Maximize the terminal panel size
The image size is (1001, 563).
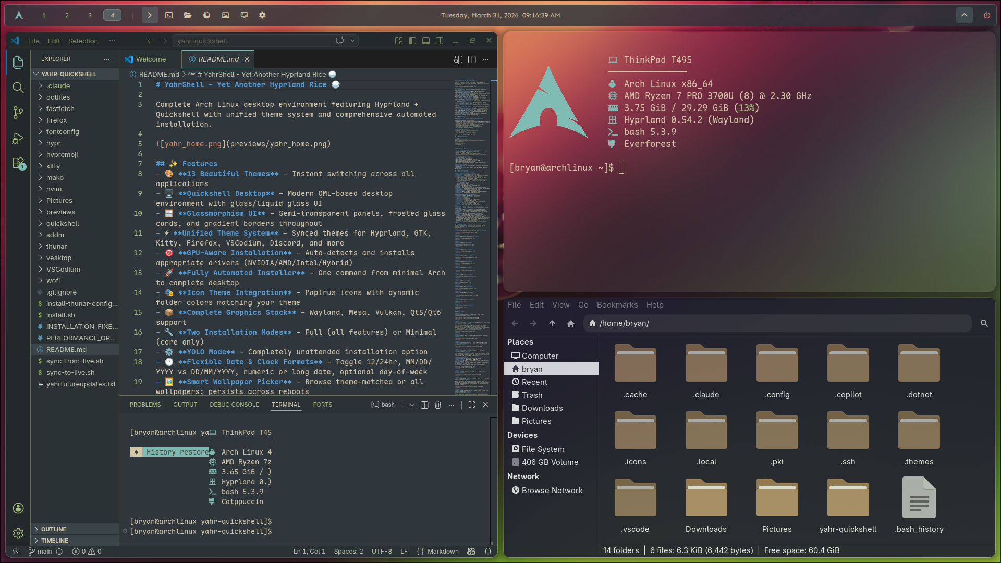click(x=472, y=405)
